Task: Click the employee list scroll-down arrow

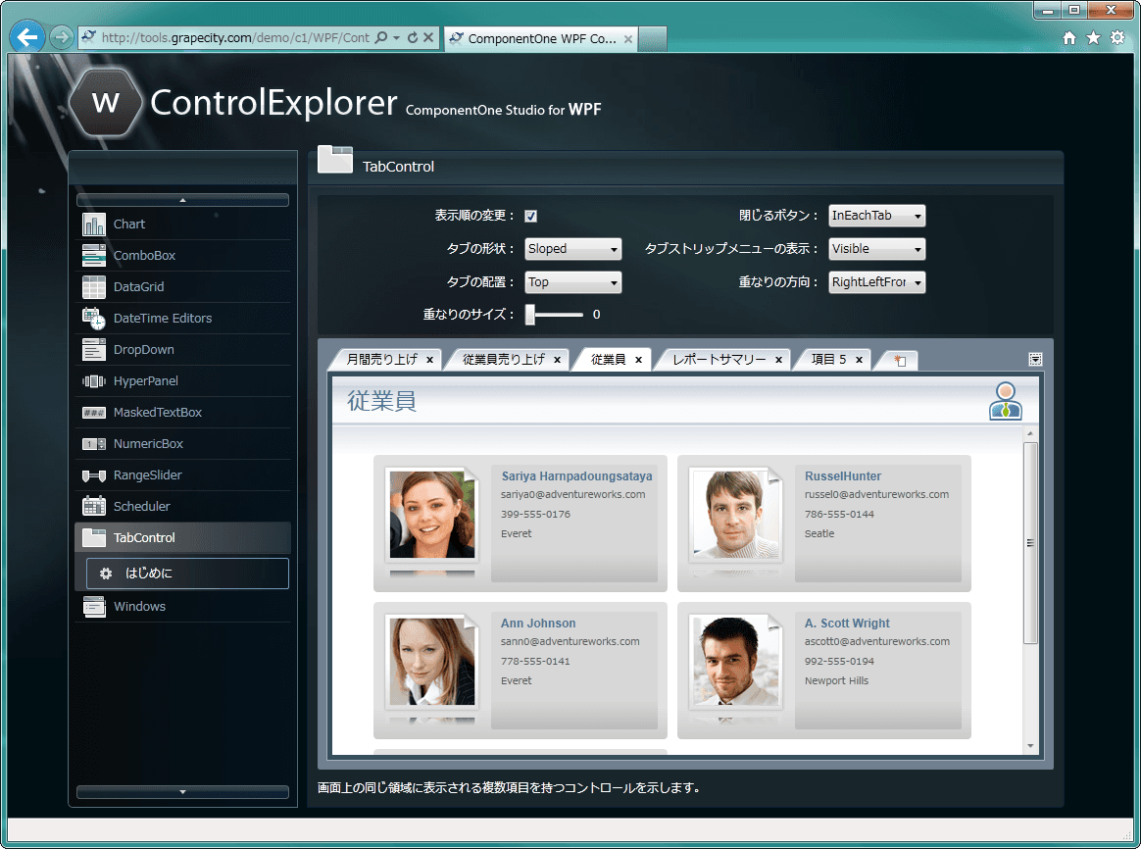Action: [x=1029, y=746]
